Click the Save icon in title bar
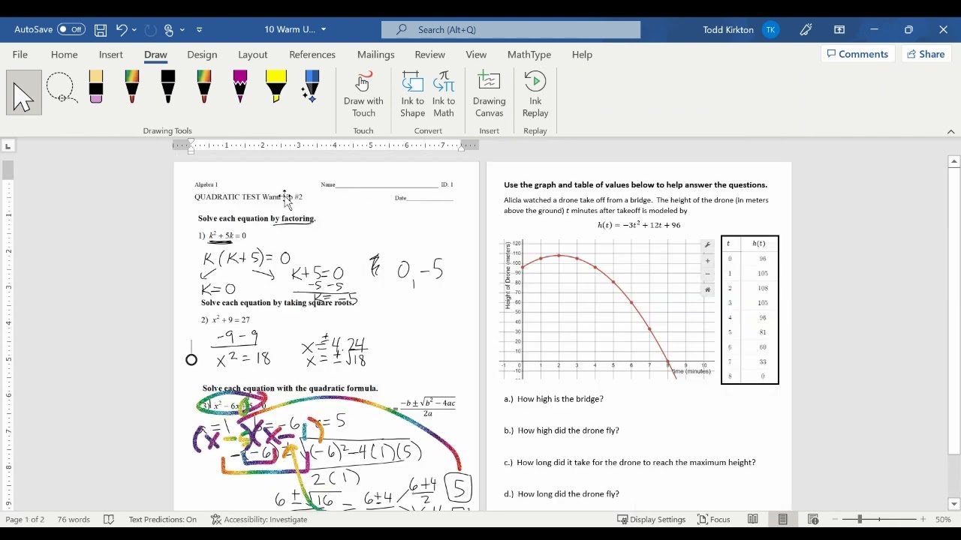 tap(101, 30)
